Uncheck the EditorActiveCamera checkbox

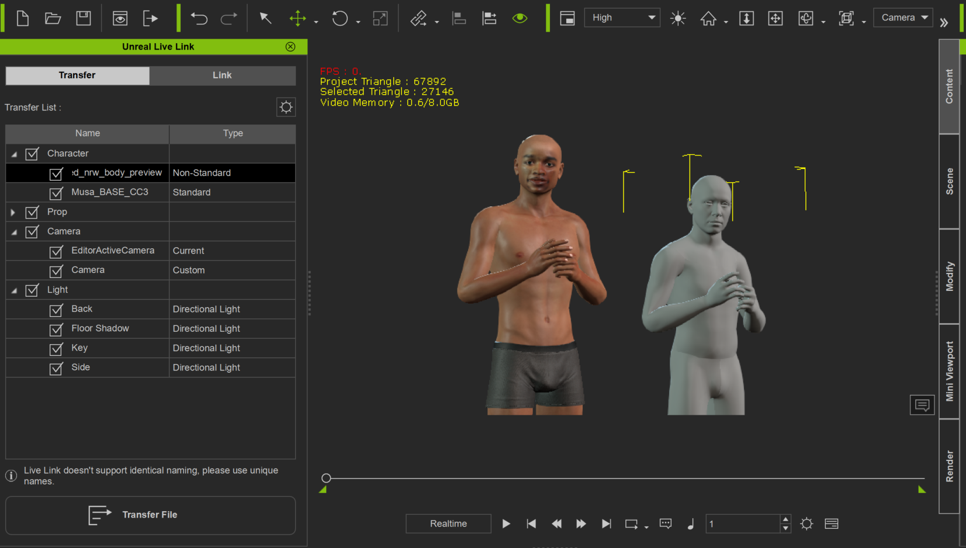[56, 251]
